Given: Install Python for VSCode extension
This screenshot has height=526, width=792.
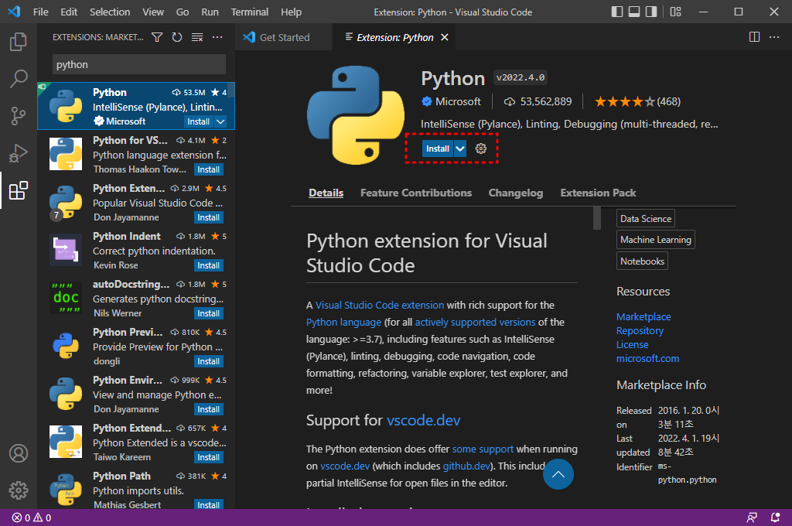Looking at the screenshot, I should 209,169.
